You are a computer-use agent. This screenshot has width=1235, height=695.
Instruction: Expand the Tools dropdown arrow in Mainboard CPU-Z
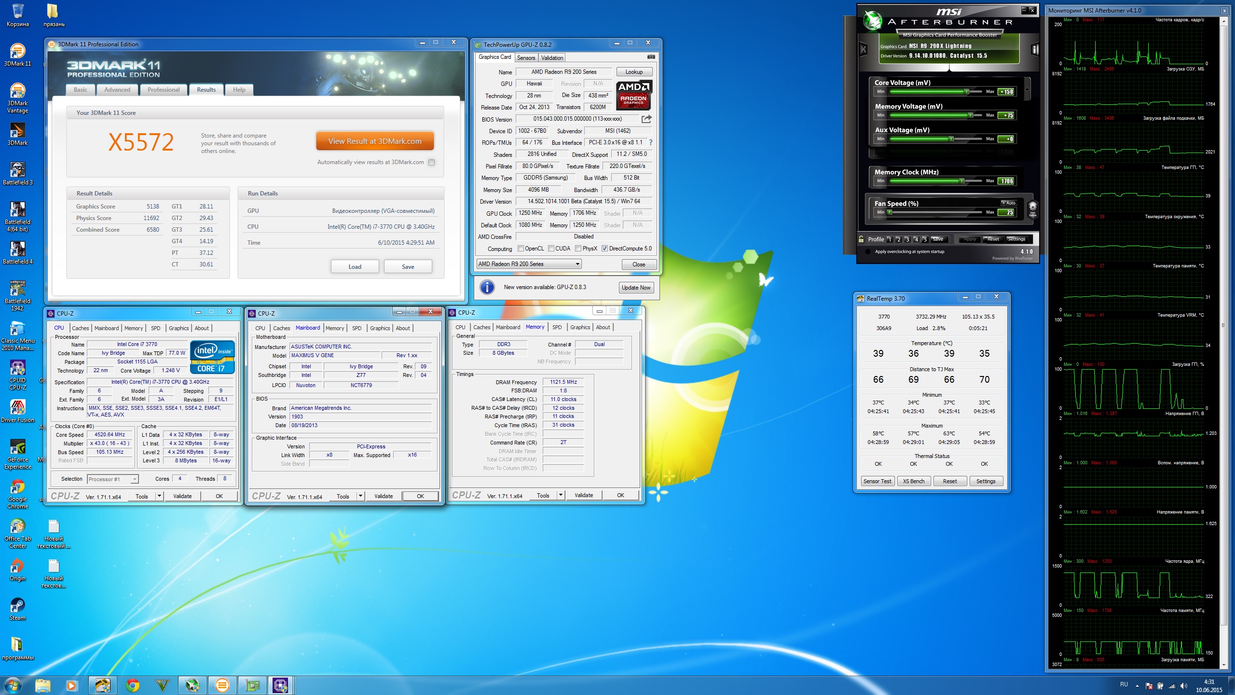(360, 496)
